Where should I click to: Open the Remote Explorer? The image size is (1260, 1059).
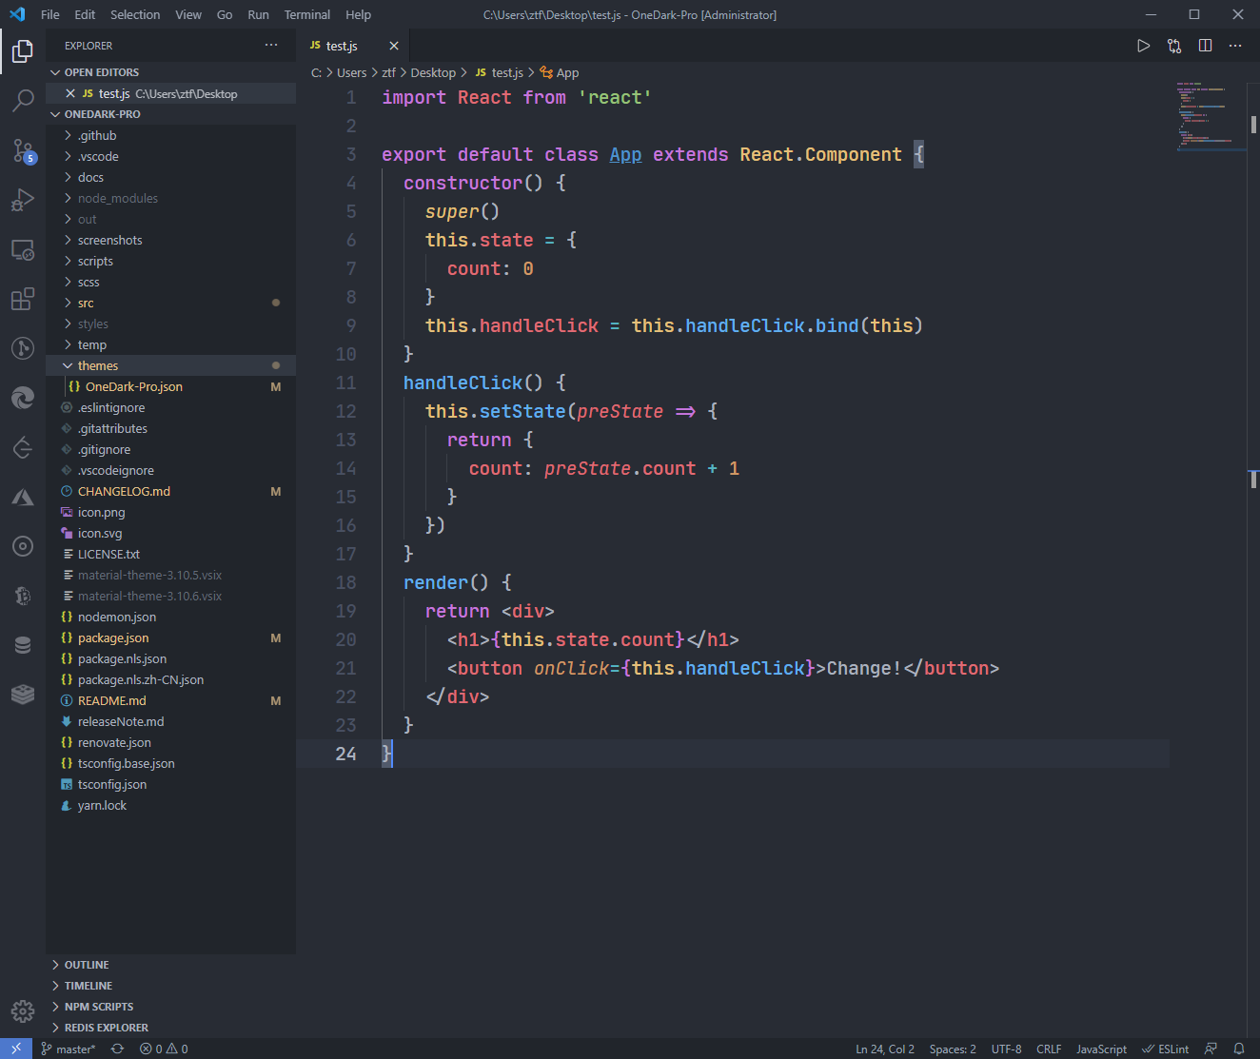[22, 249]
